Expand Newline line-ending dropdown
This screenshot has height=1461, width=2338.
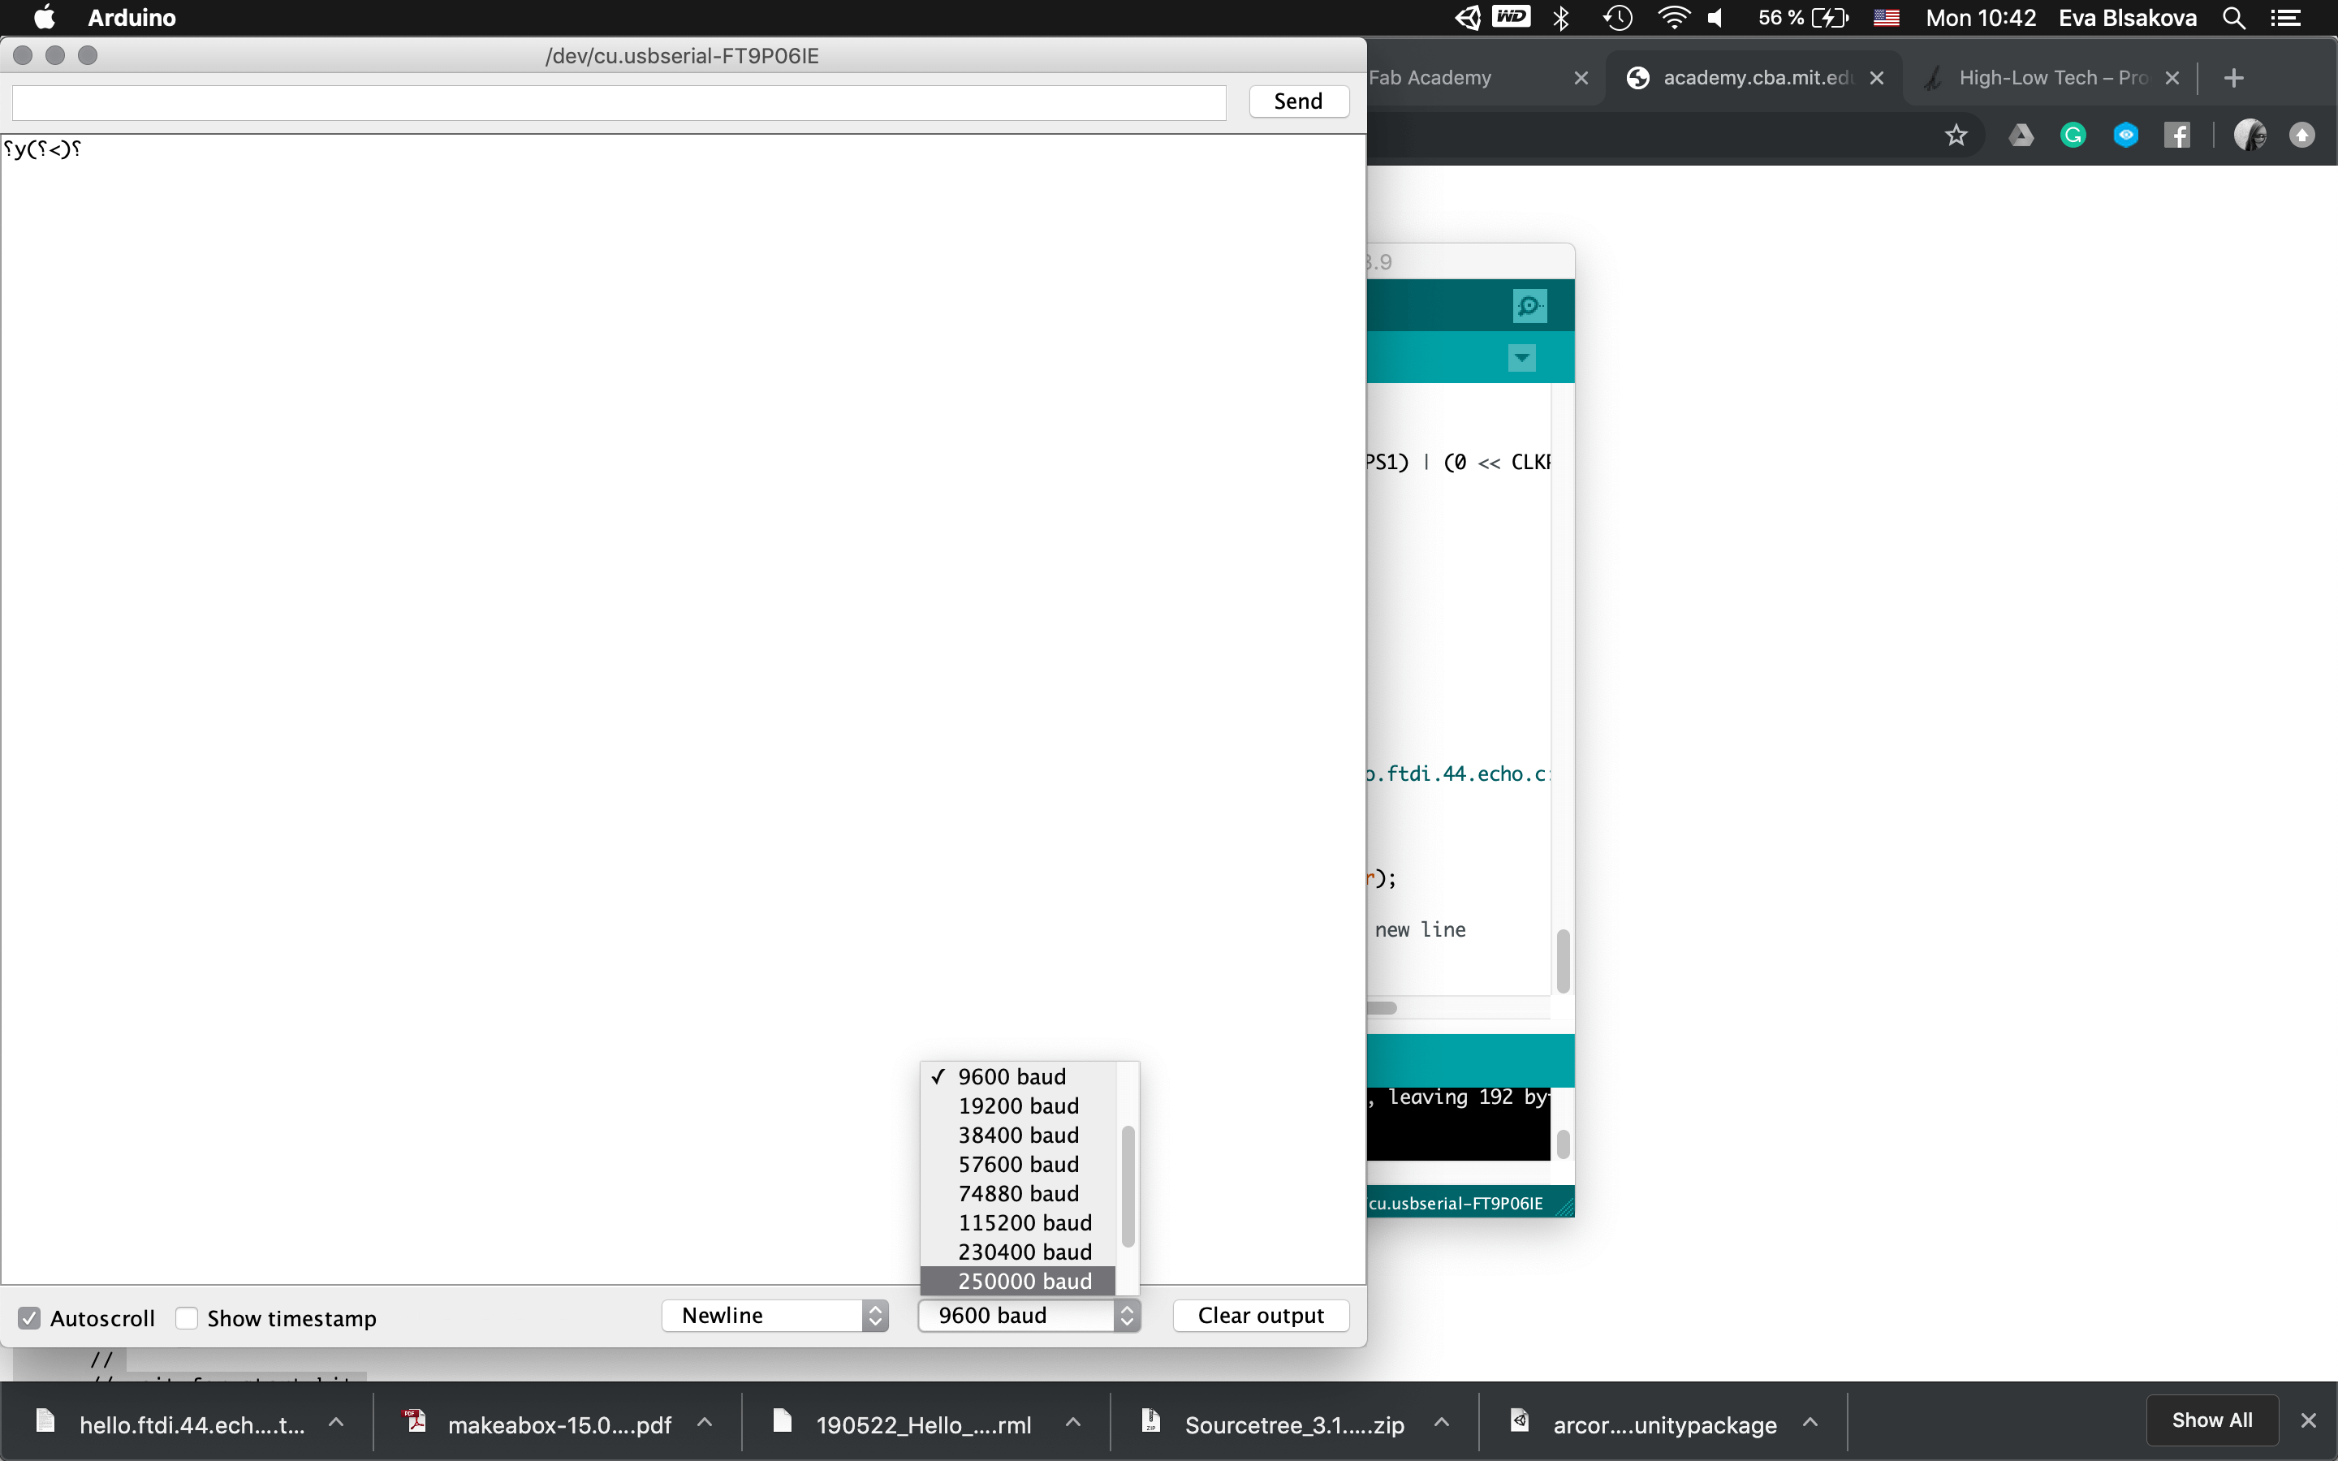tap(774, 1315)
